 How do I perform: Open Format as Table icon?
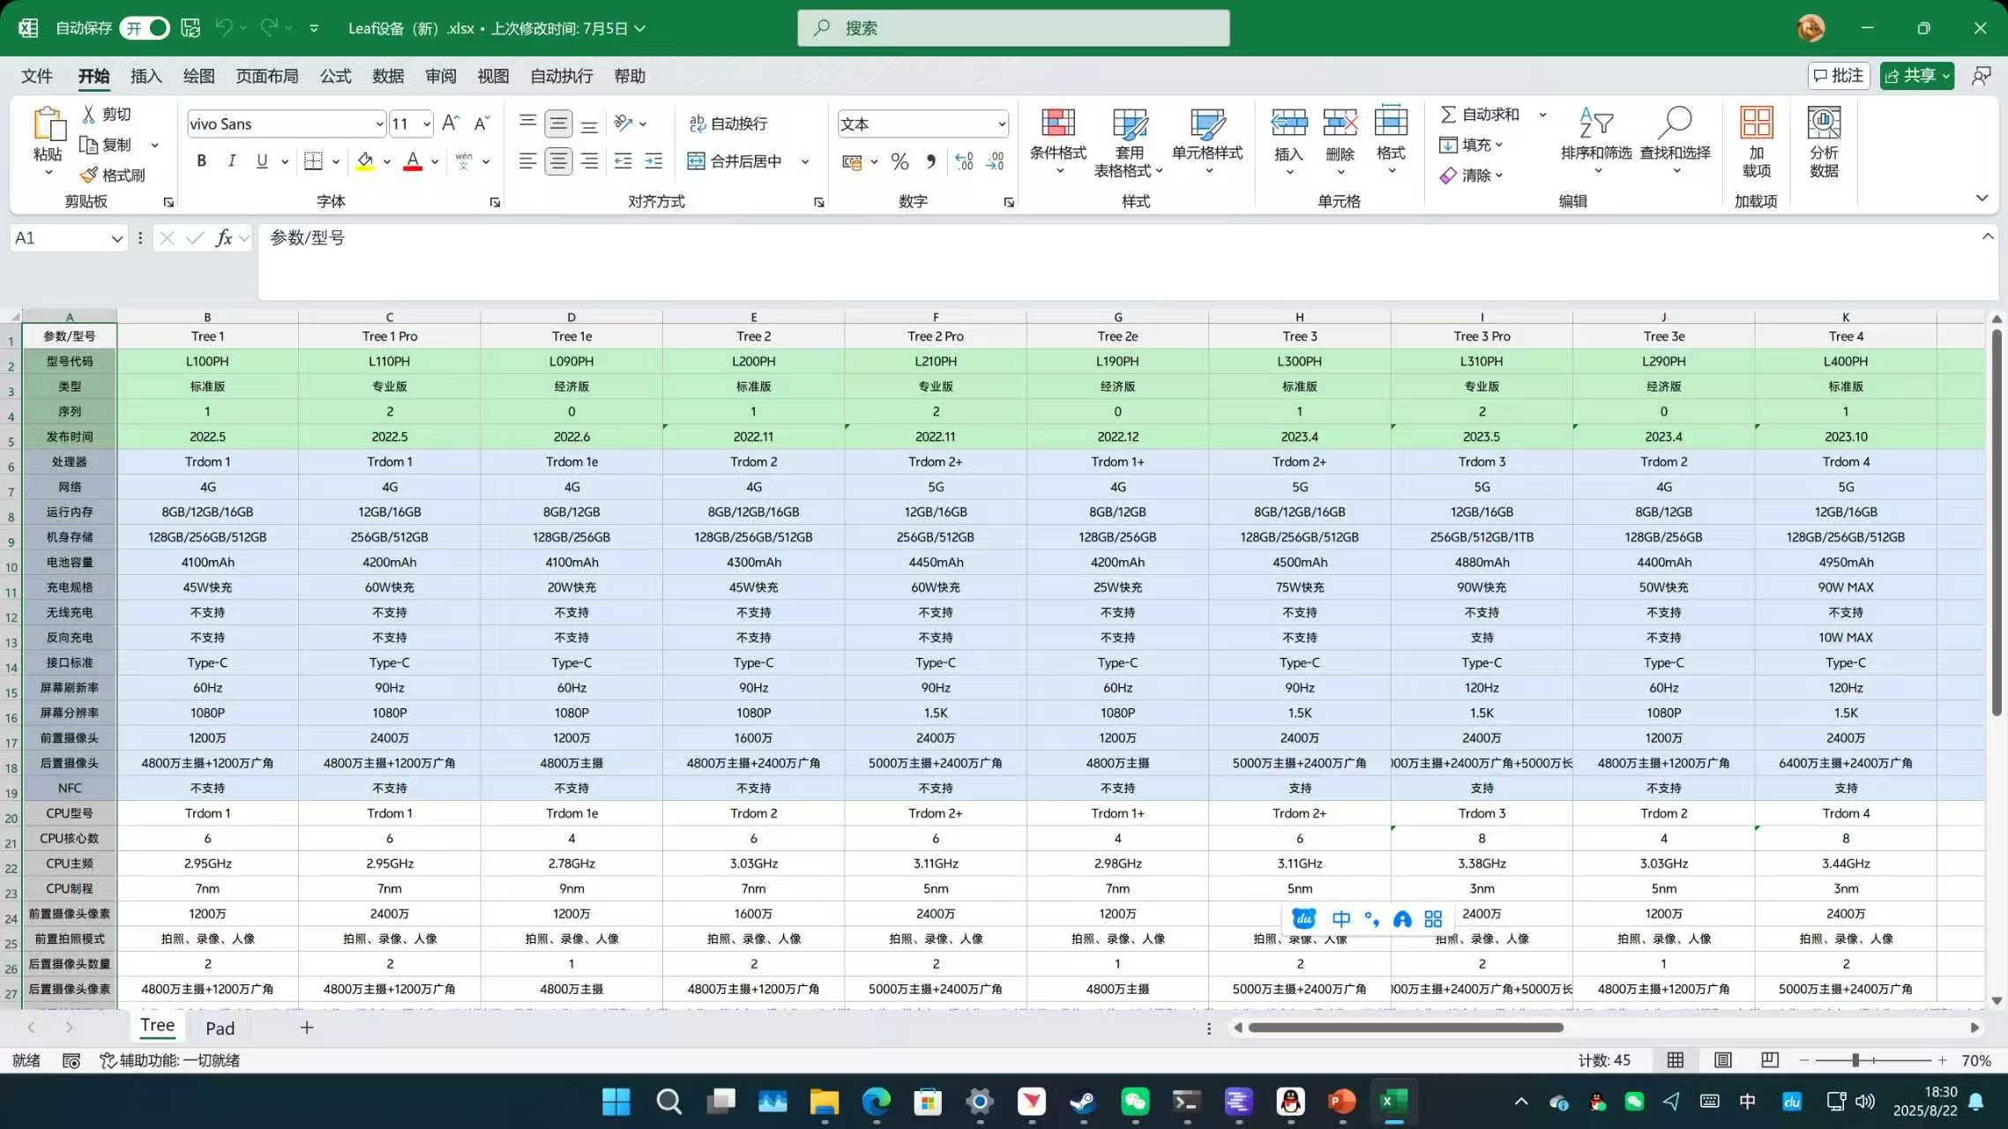[1129, 123]
